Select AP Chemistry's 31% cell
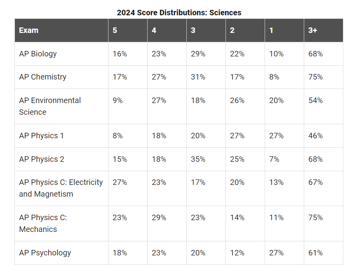Screen dimensions: 359x275 tap(198, 77)
